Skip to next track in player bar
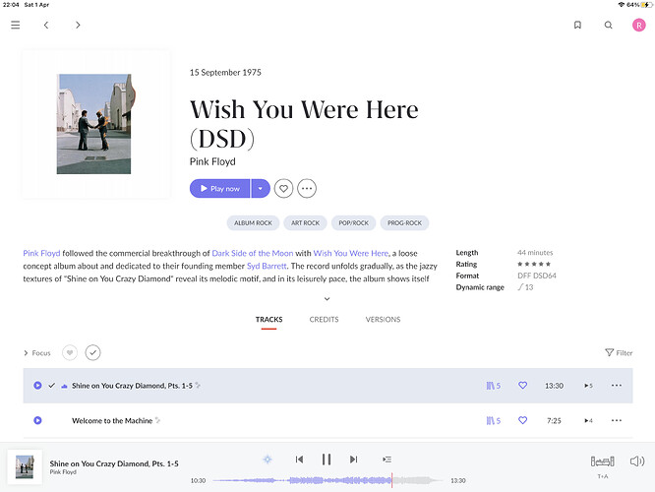Image resolution: width=655 pixels, height=492 pixels. 353,460
